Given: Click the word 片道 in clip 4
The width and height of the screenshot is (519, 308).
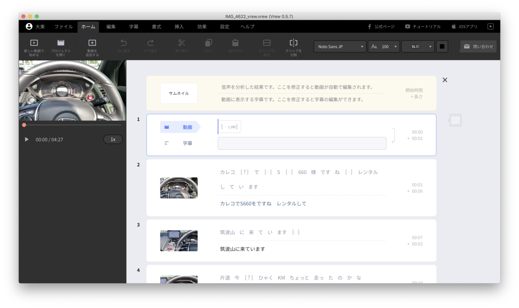Looking at the screenshot, I should coord(225,278).
